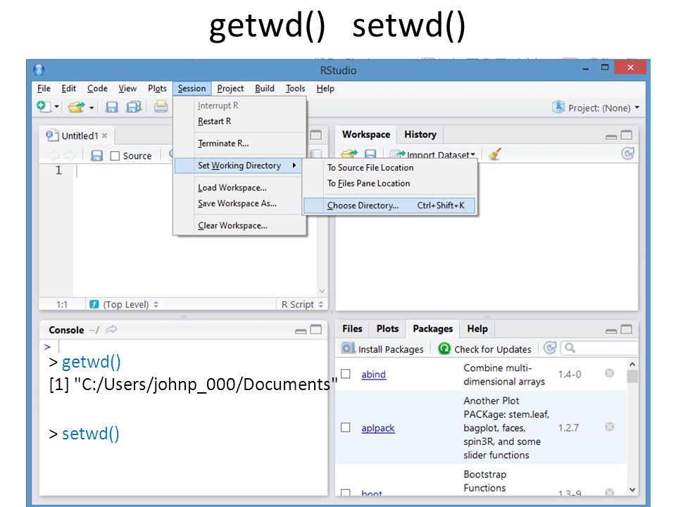Open the New File dropdown arrow
Viewport: 676px width, 507px height.
[56, 107]
